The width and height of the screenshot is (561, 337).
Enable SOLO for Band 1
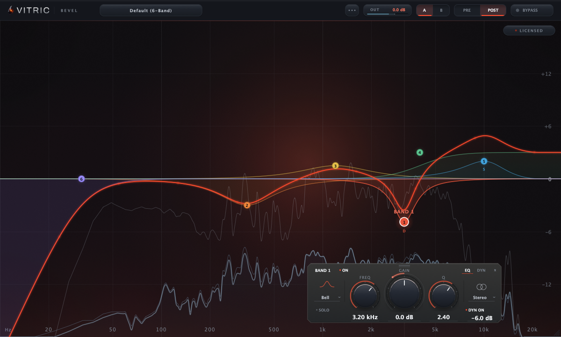[322, 310]
